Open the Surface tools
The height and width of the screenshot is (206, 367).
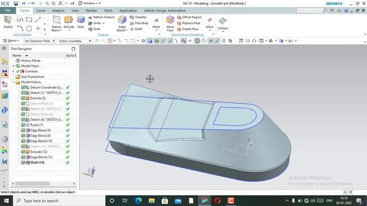(x=222, y=23)
